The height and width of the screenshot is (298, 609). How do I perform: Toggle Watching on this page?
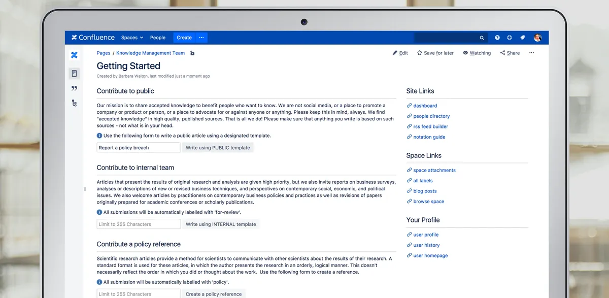477,53
